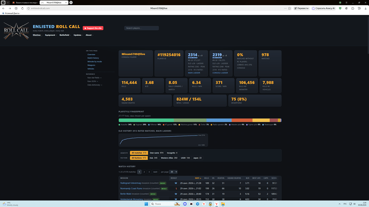Go back to the previous browser page
Screen dimensions: 369x207
click(x=3, y=8)
